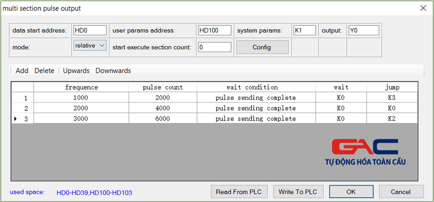This screenshot has height=202, width=434.
Task: Select frequence cell 2000
Action: coord(81,108)
